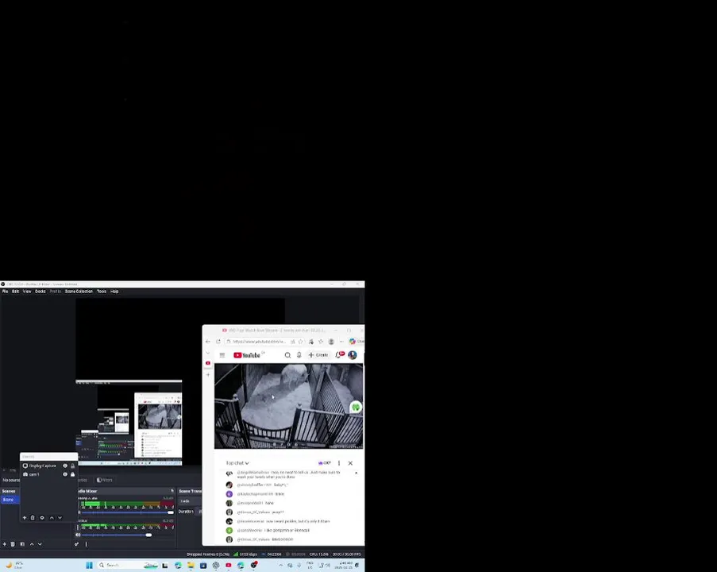Open YouTube search magnifier icon
The height and width of the screenshot is (572, 717).
tap(287, 355)
